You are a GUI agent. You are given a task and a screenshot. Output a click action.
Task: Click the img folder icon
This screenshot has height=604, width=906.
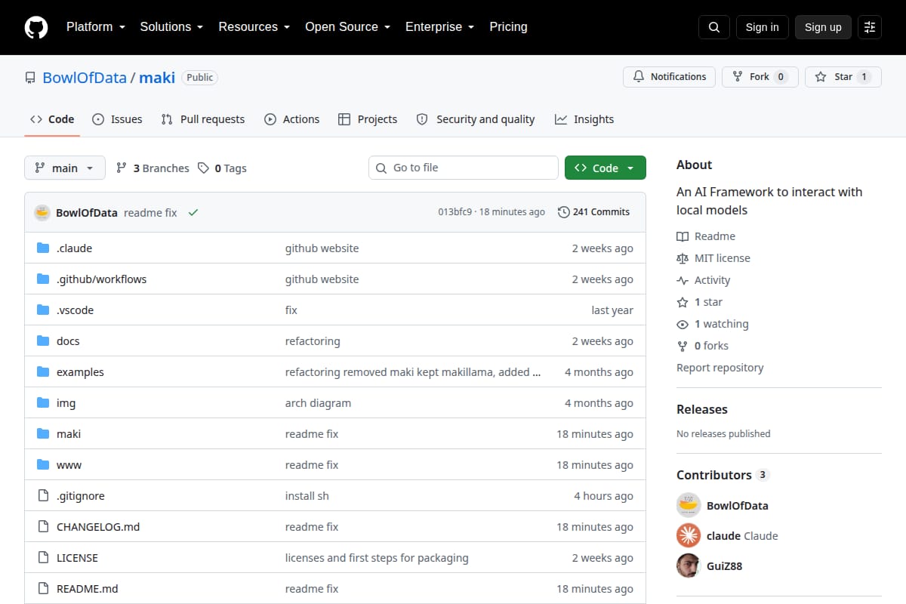(43, 403)
